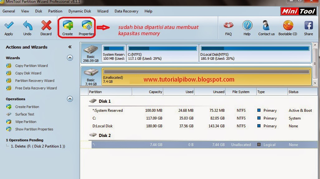Sort by the Type column header
This screenshot has width=320, height=179.
(272, 92)
